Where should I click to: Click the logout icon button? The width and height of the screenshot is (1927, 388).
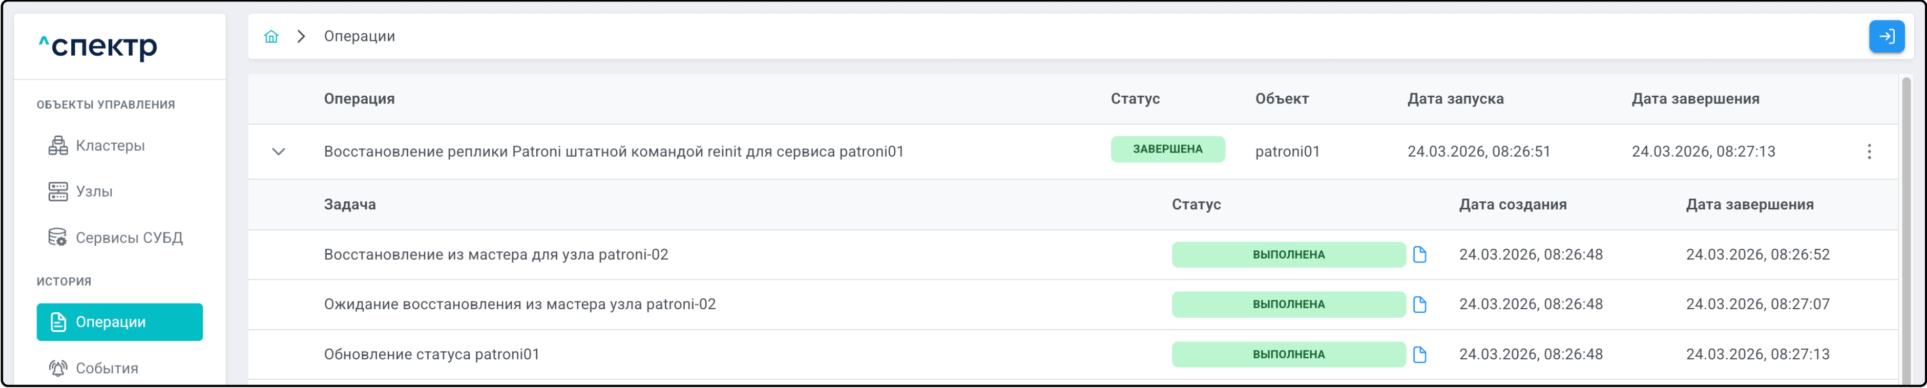coord(1886,37)
